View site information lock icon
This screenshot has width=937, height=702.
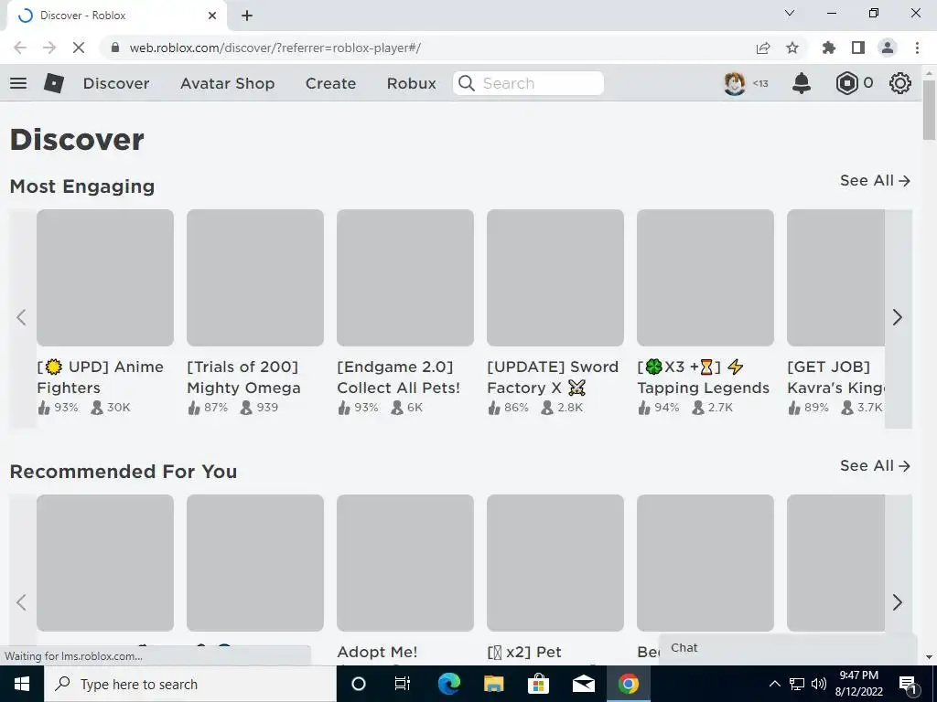(x=115, y=48)
